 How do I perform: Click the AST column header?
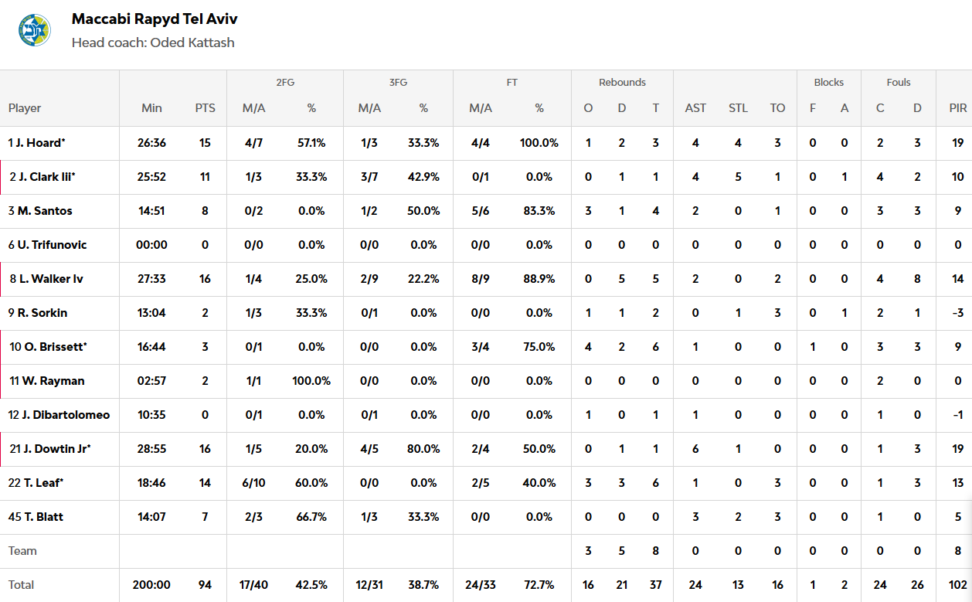695,108
